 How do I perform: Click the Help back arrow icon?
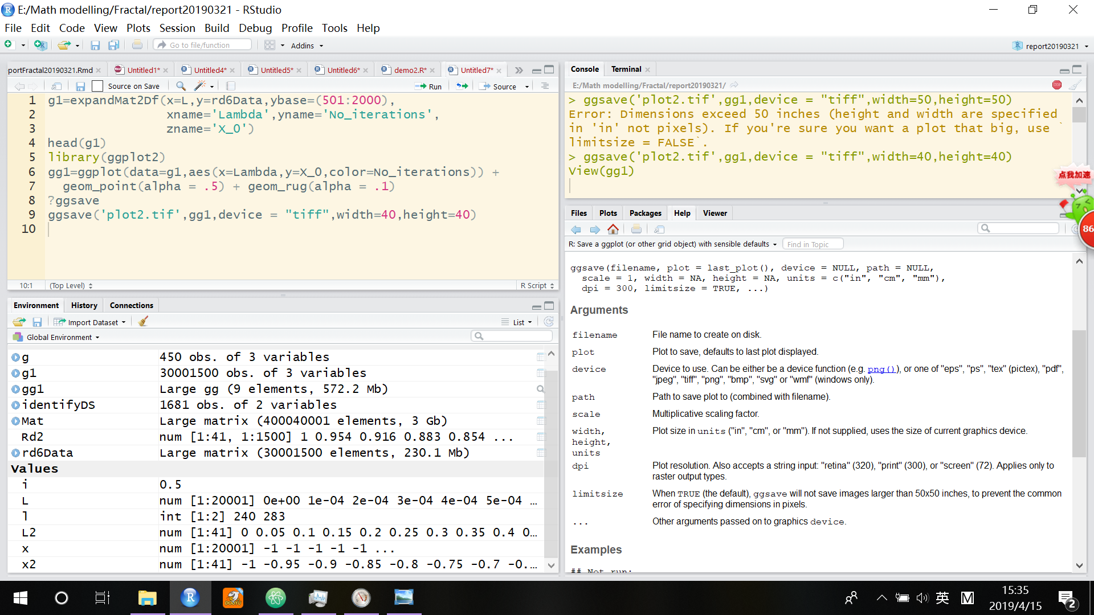tap(576, 229)
